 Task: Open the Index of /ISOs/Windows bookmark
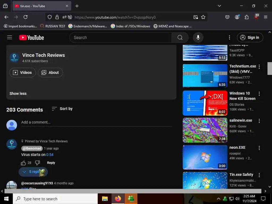click(130, 26)
